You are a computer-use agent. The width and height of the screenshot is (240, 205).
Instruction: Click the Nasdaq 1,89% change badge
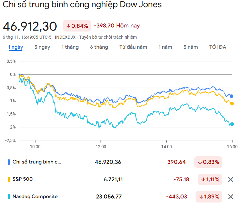click(x=210, y=197)
